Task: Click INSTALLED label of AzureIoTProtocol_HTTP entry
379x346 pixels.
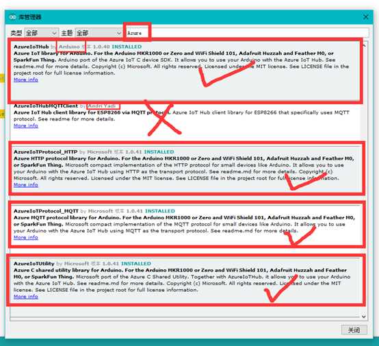Action: click(x=159, y=152)
